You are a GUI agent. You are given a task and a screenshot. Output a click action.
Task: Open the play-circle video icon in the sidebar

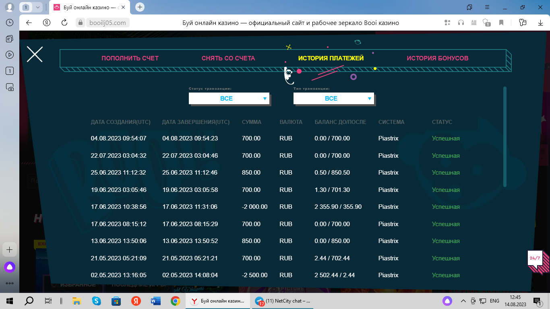(x=10, y=55)
